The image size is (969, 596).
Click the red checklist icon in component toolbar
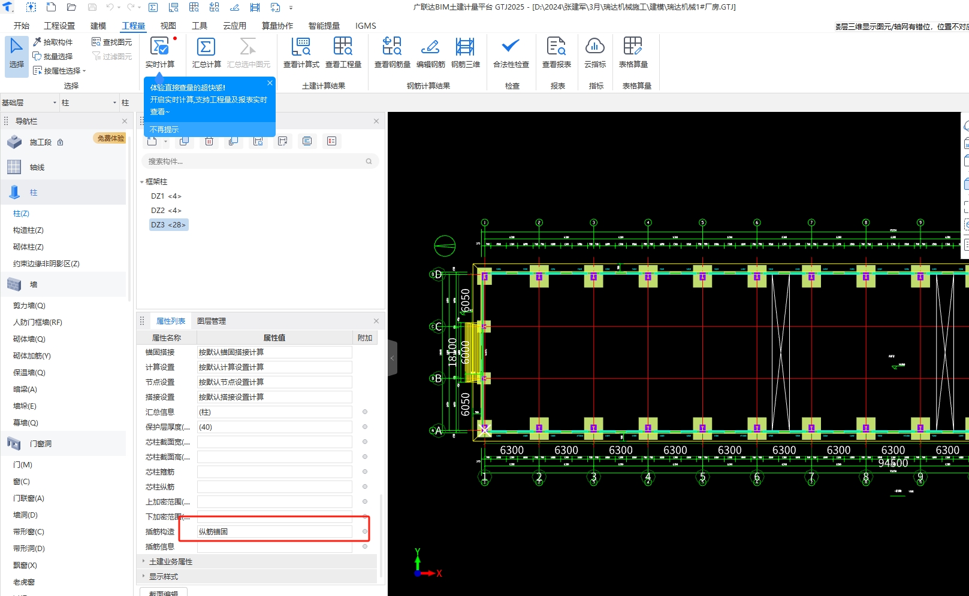(x=331, y=141)
